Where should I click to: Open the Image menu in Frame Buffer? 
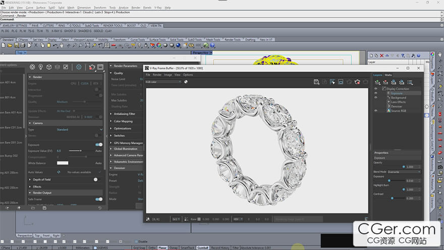[168, 75]
